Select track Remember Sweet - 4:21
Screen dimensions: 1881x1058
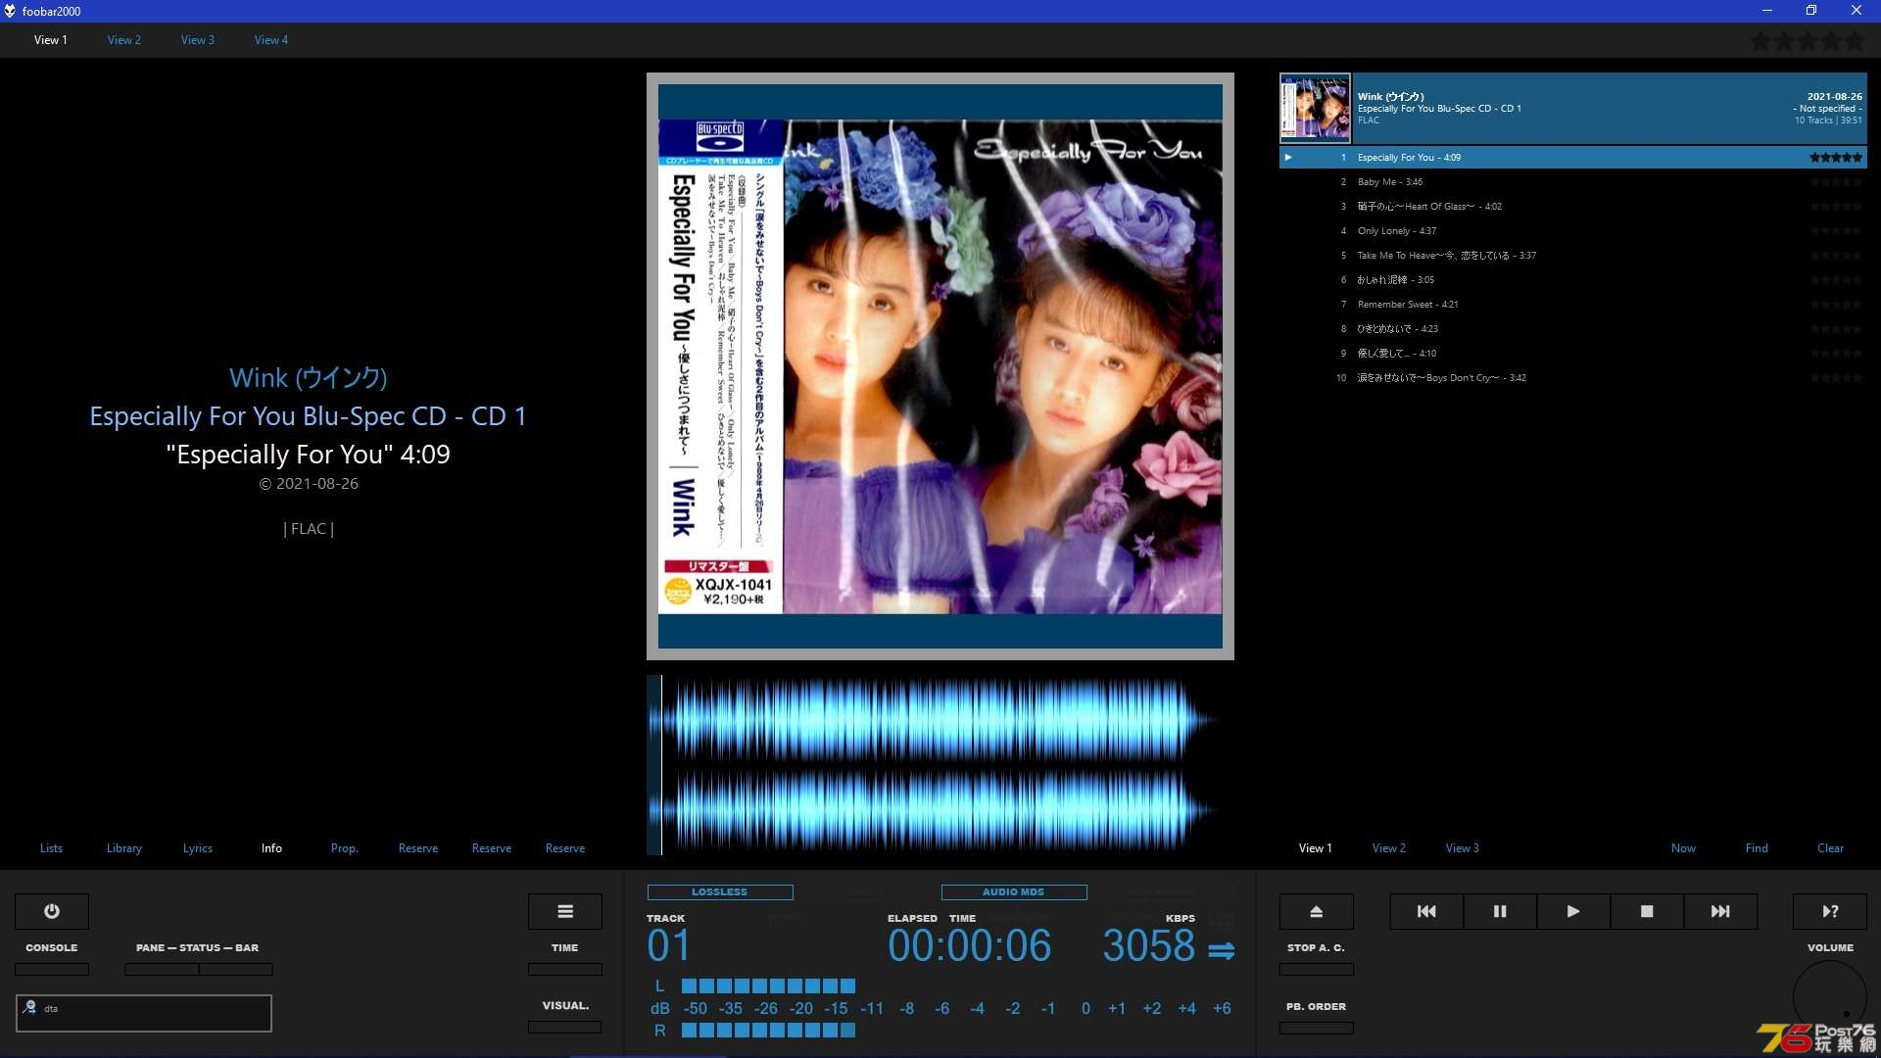point(1573,305)
